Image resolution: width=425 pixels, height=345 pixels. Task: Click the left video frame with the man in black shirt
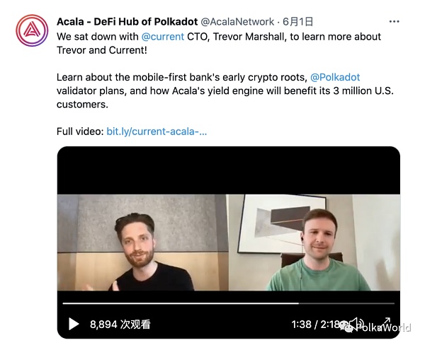click(143, 242)
